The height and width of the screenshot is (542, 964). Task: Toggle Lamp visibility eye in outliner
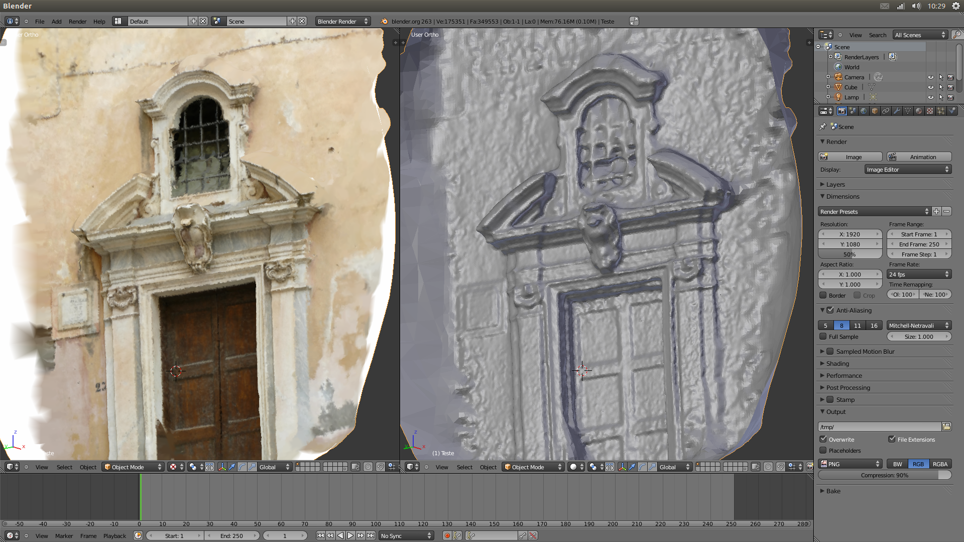[930, 97]
